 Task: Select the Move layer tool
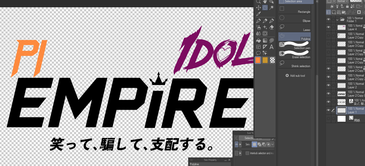[x=258, y=8]
